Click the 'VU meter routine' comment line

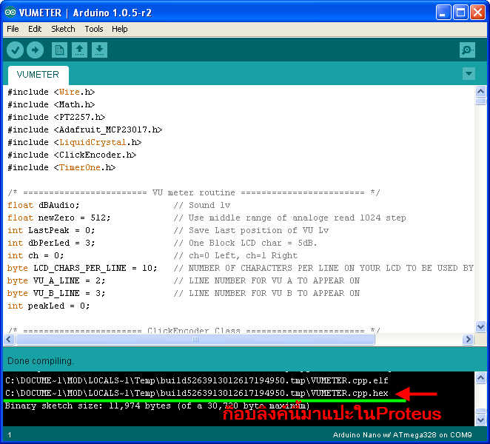pos(194,193)
